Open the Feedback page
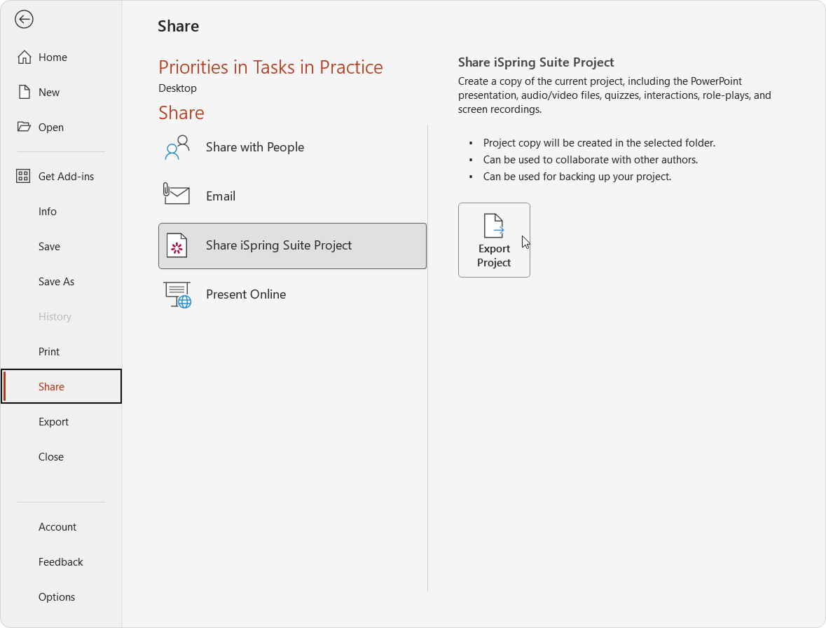This screenshot has width=826, height=628. 60,561
